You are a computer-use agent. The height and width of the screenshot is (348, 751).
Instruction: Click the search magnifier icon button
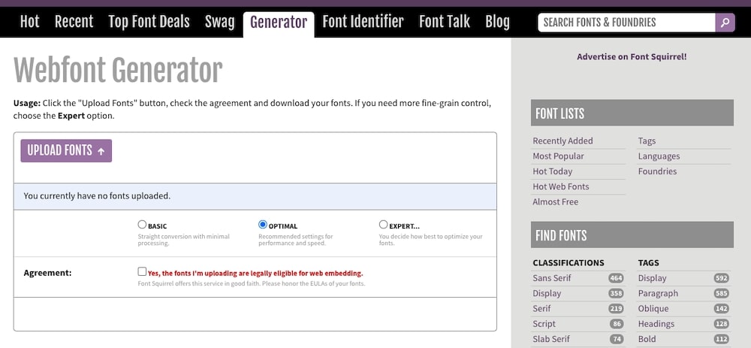coord(725,23)
